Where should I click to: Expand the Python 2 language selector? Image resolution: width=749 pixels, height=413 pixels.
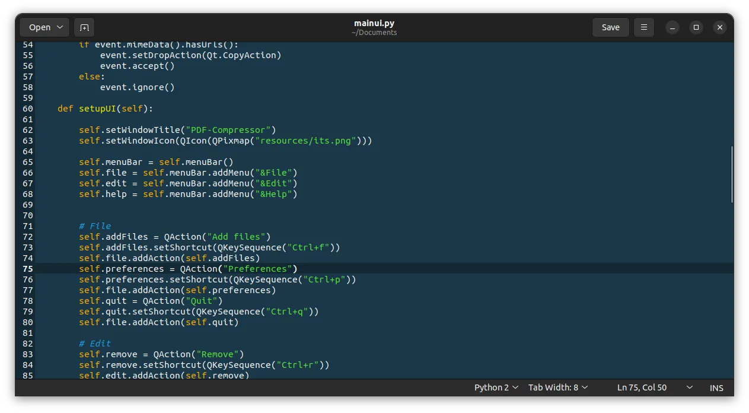pos(496,387)
